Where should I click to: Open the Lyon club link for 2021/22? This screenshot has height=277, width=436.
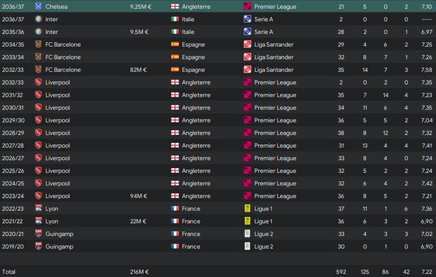(52, 221)
